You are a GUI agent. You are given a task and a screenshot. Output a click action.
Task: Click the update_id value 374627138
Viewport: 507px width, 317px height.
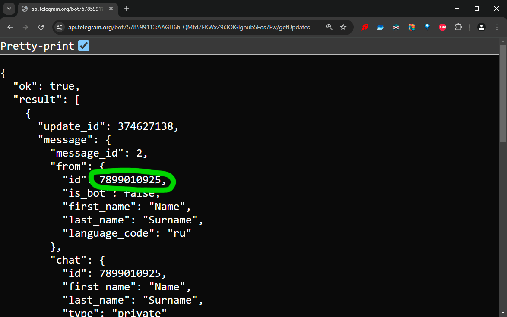coord(146,126)
